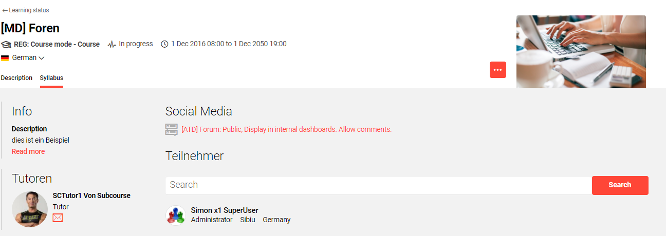This screenshot has width=666, height=236.
Task: Click the course header image thumbnail
Action: click(x=581, y=52)
